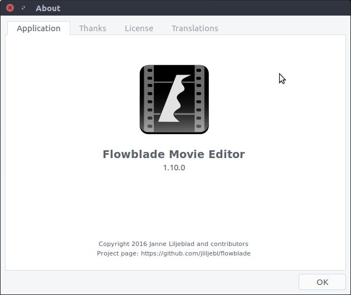351x295 pixels.
Task: Click the small icon beside the close button
Action: click(23, 8)
